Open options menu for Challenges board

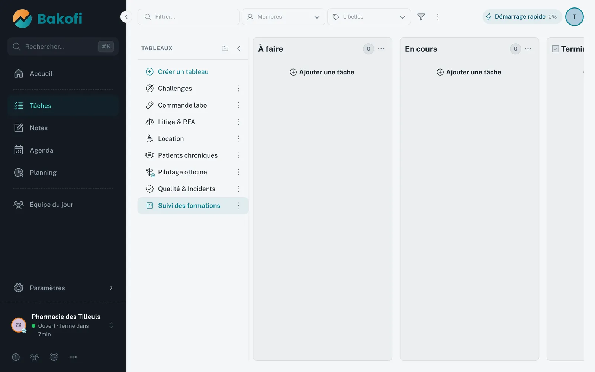tap(238, 89)
